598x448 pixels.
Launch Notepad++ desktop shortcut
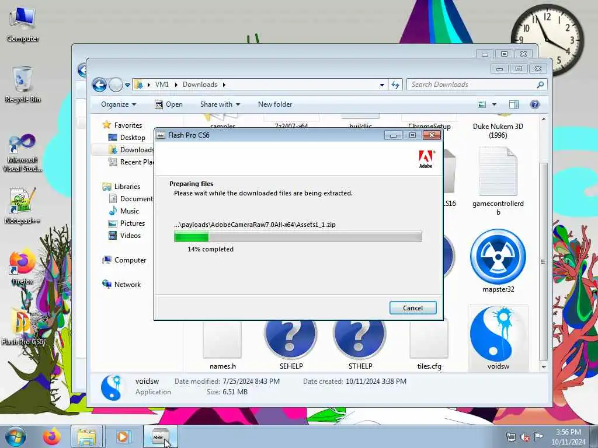click(23, 206)
